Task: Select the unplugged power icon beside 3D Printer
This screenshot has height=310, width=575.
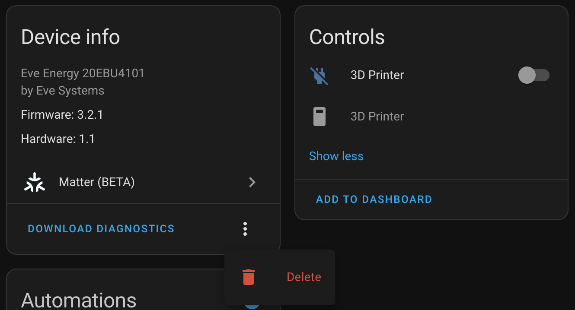Action: (x=319, y=75)
